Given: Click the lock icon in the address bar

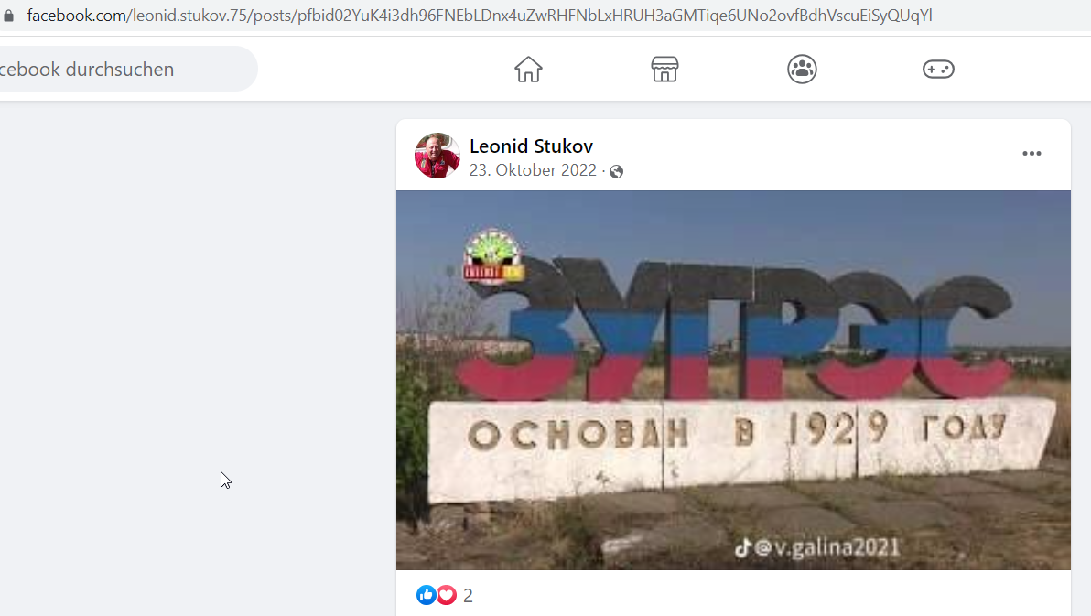Looking at the screenshot, I should pos(8,16).
